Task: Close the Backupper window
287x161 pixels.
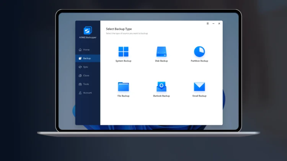Action: coord(219,23)
